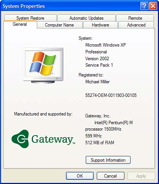Image resolution: width=159 pixels, height=184 pixels.
Task: Click the registered name Michael Miller
Action: click(x=98, y=82)
